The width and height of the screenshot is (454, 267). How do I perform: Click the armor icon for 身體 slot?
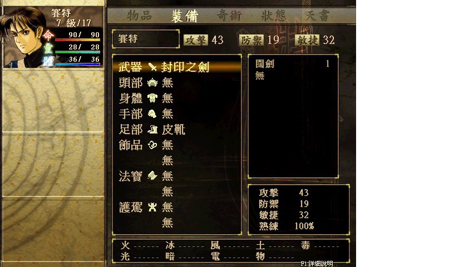152,98
